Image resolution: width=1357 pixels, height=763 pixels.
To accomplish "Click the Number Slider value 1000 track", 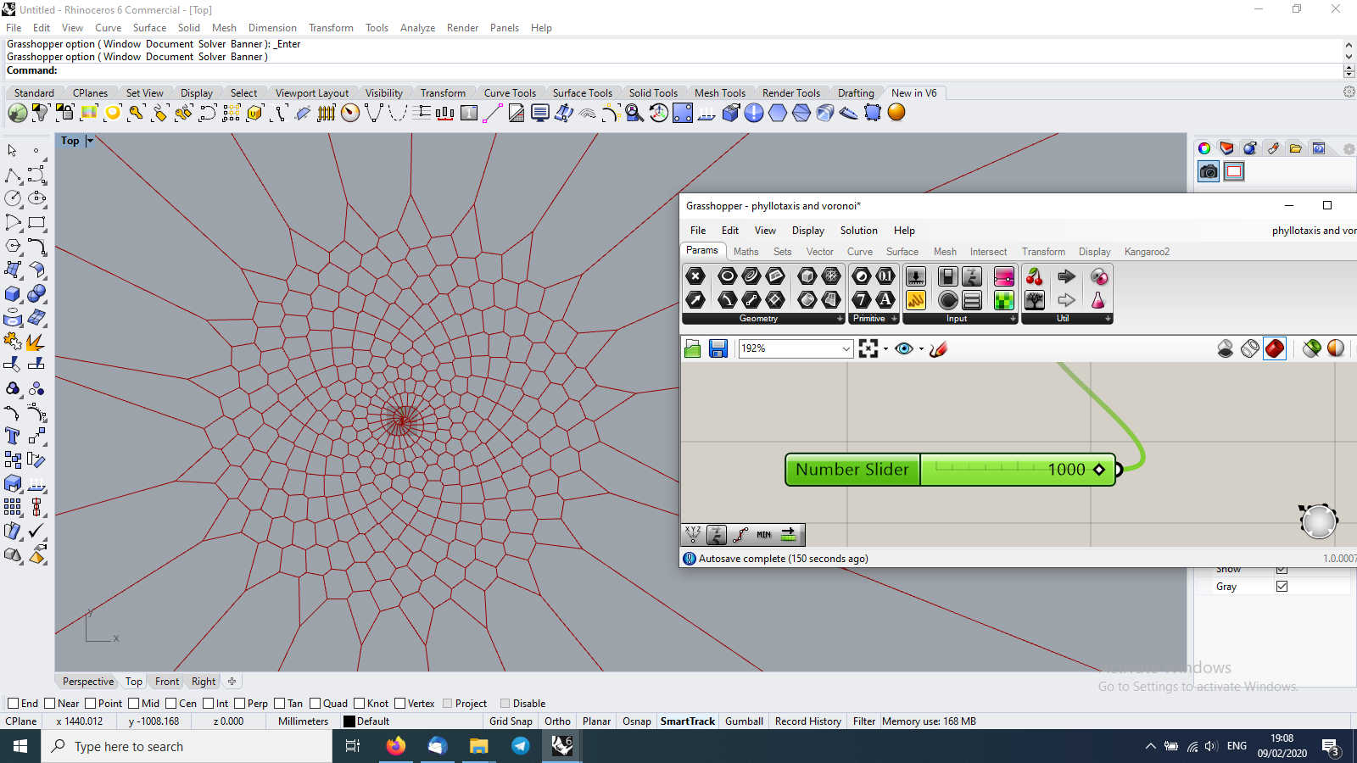I will (1018, 470).
